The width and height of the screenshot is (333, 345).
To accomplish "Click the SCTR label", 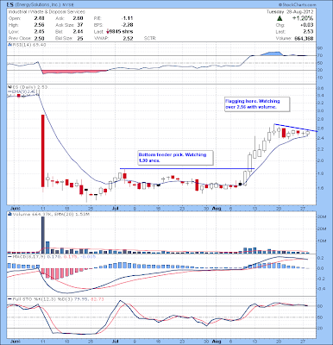I will coord(149,38).
